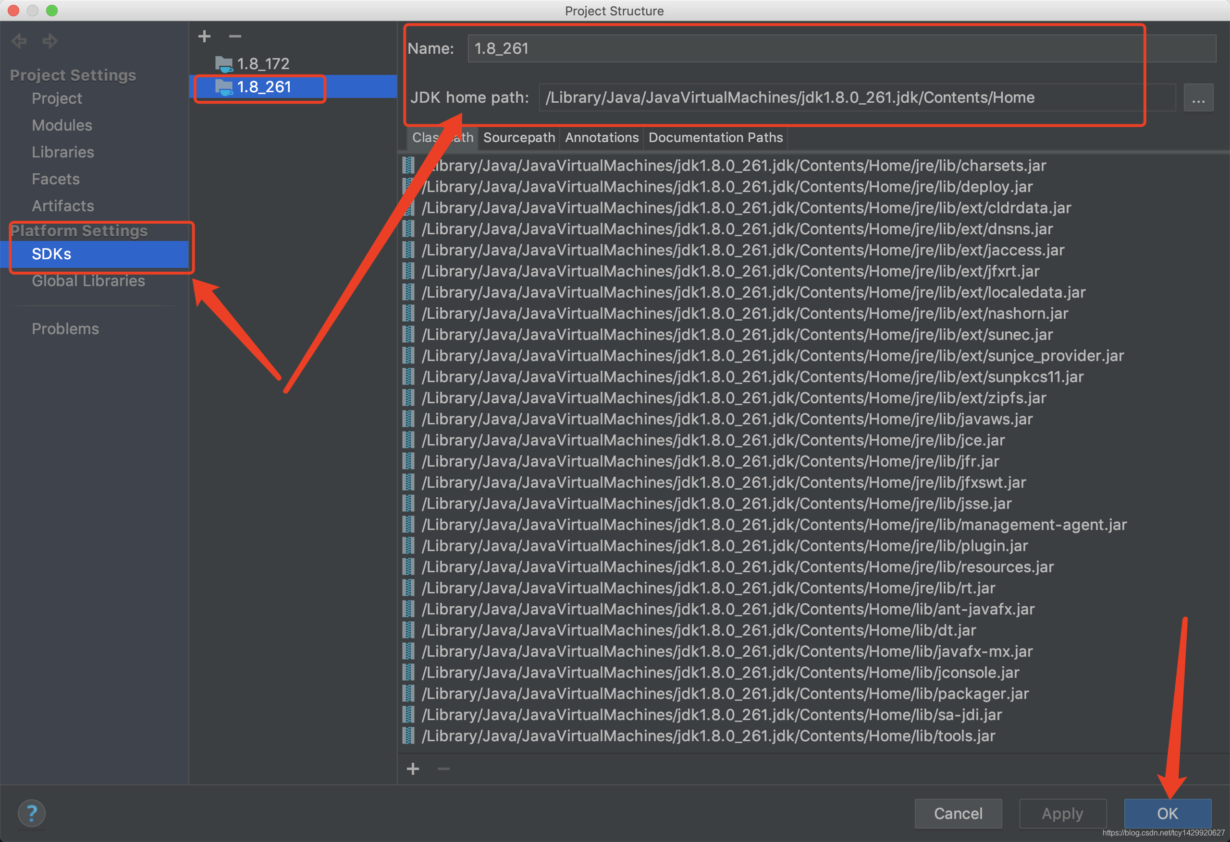Go to Global Libraries settings
Screen dimensions: 1230x842
point(88,281)
